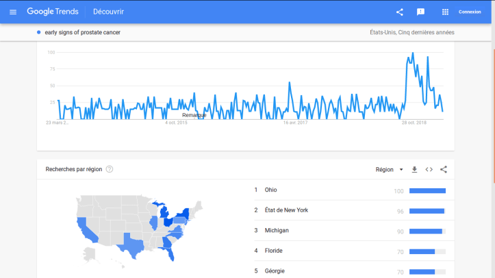This screenshot has height=278, width=495.
Task: Open the Google apps grid
Action: click(445, 12)
